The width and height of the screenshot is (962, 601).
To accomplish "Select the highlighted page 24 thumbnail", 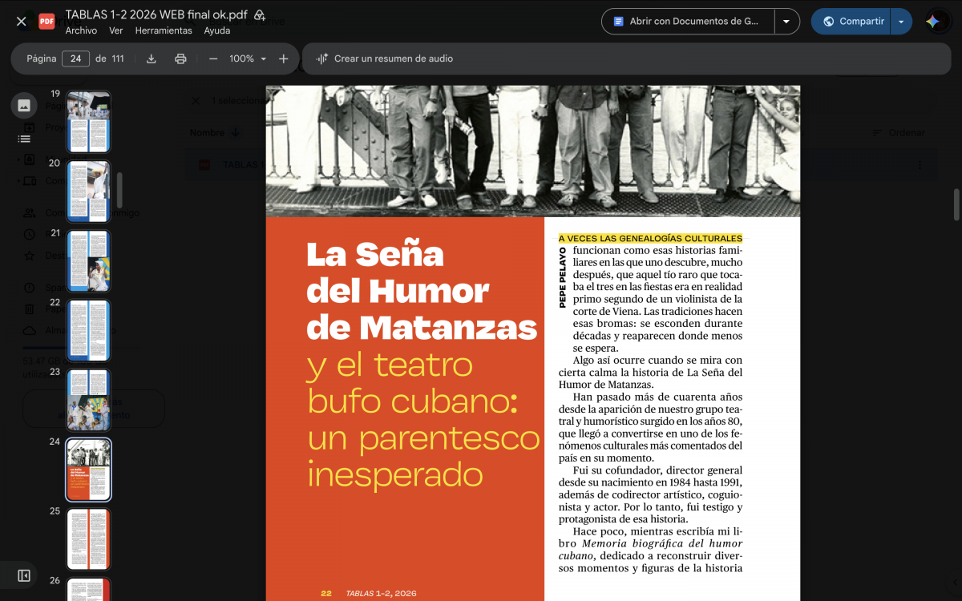I will [88, 470].
